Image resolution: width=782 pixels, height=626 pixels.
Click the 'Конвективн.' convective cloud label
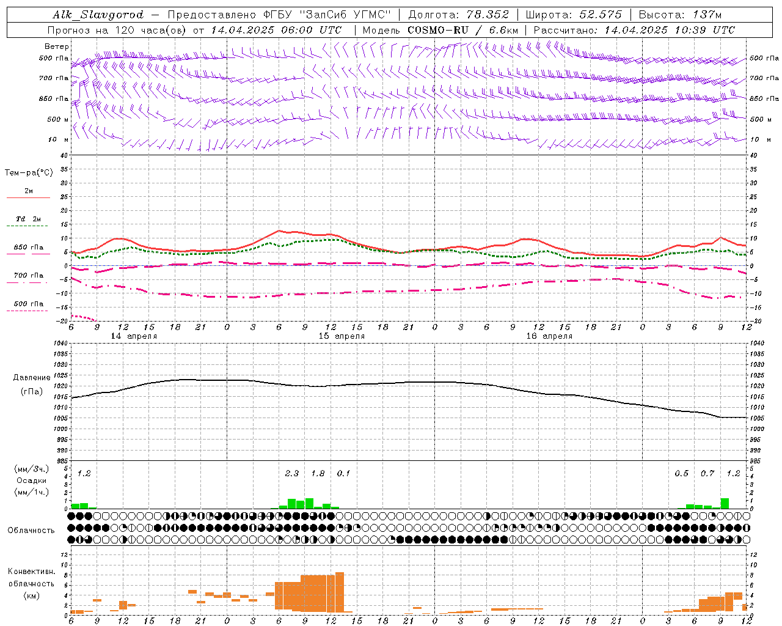point(31,572)
